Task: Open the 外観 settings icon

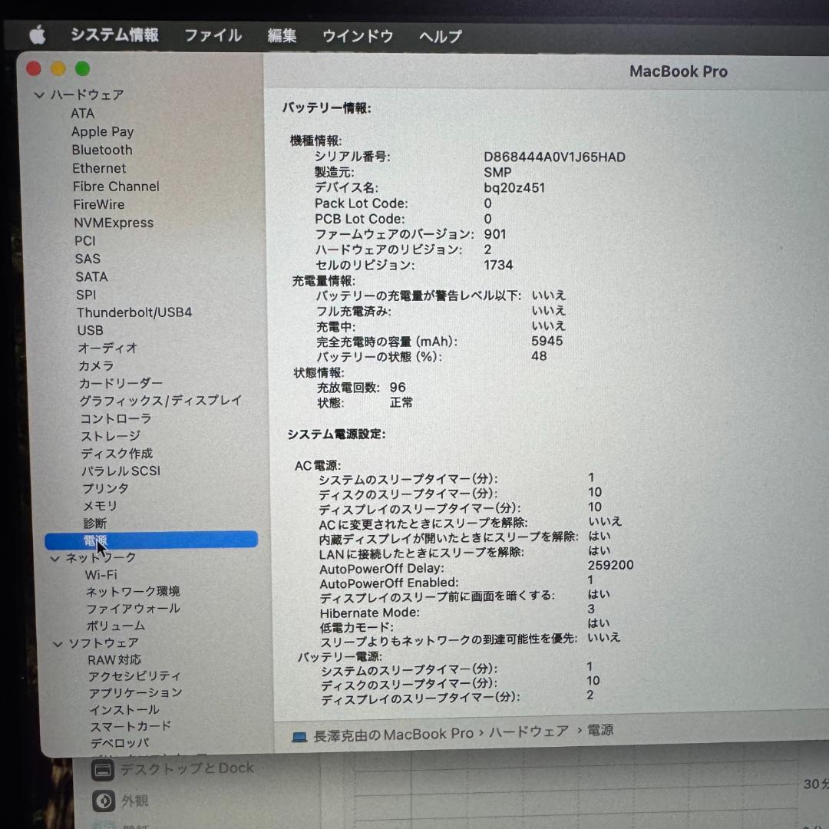Action: 103,801
